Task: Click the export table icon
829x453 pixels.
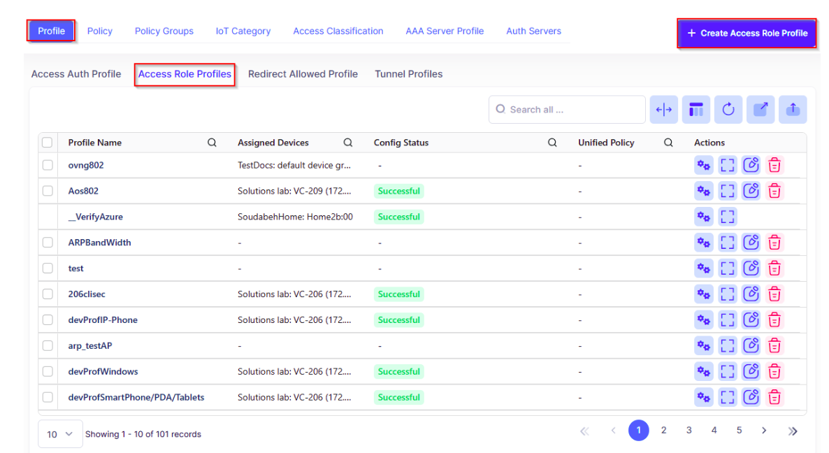Action: point(760,110)
